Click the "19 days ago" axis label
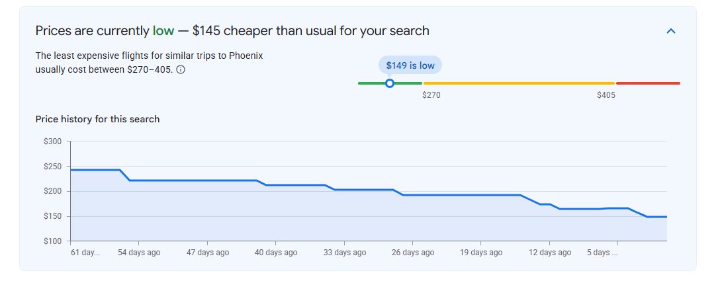Screen dimensions: 720x281 [481, 253]
